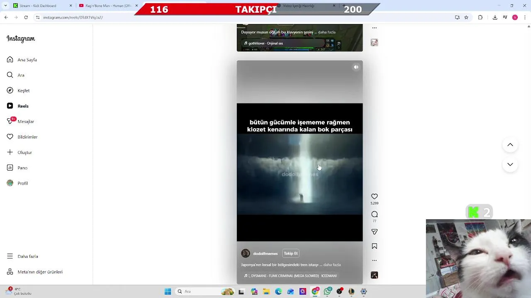The image size is (531, 298).
Task: Open Meta'nın diğer ürünleri
Action: pos(34,272)
